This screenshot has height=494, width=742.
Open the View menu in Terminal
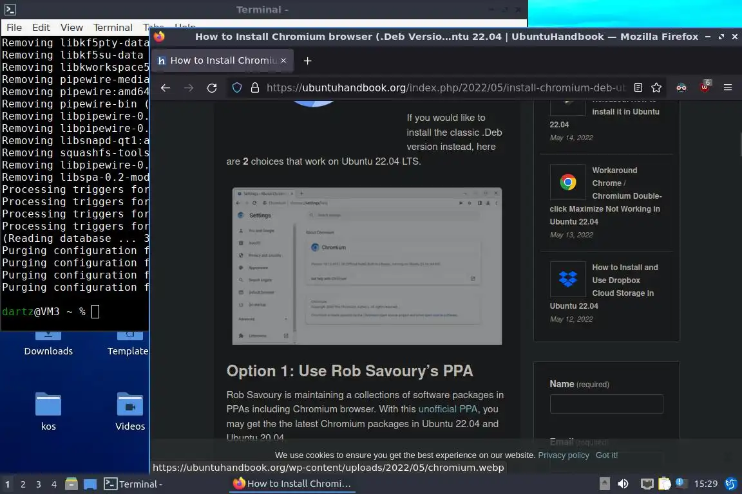(71, 28)
